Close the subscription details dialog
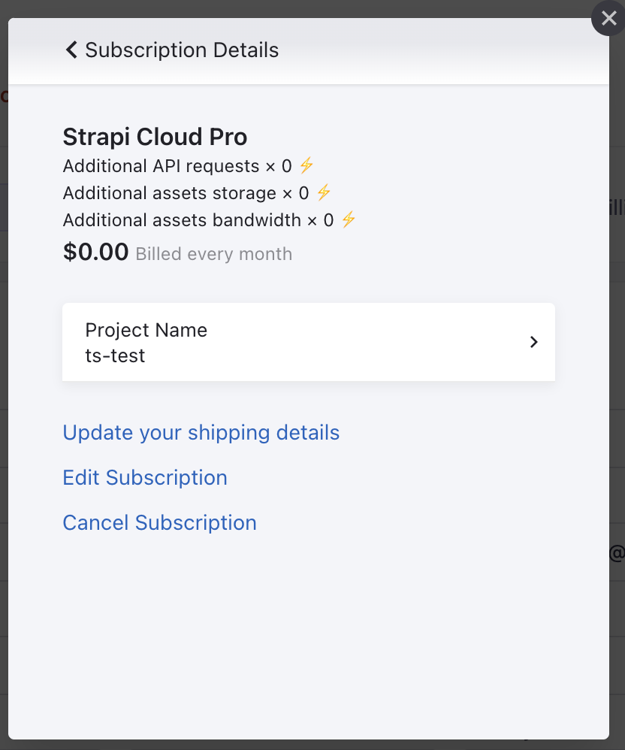Viewport: 625px width, 750px height. pos(608,19)
